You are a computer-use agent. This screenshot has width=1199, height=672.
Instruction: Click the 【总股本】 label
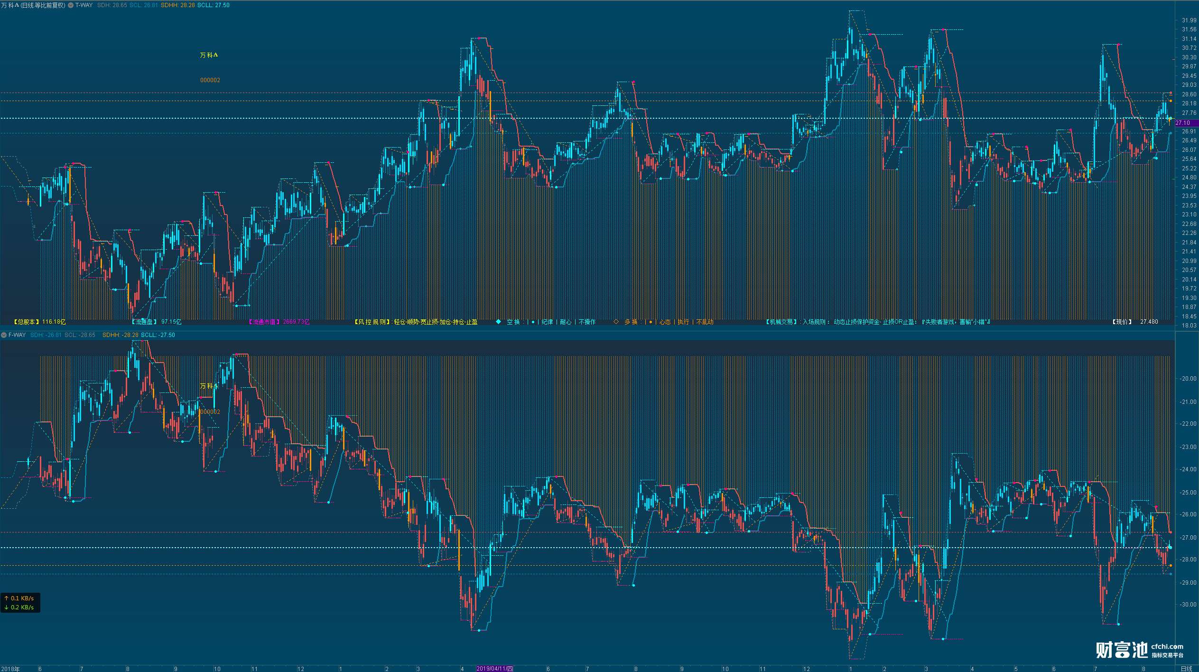(x=27, y=322)
